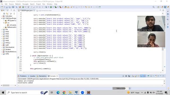
Task: Click the Type here to search box
Action: pos(27,93)
